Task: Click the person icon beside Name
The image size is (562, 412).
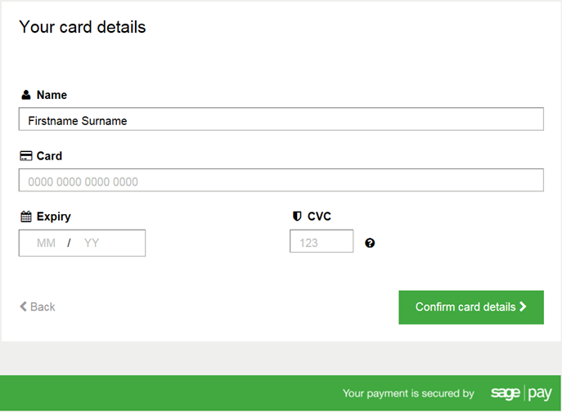Action: coord(25,95)
